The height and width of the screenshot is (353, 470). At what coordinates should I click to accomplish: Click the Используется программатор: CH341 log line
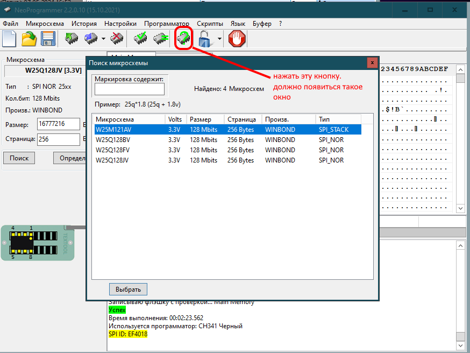pos(176,326)
